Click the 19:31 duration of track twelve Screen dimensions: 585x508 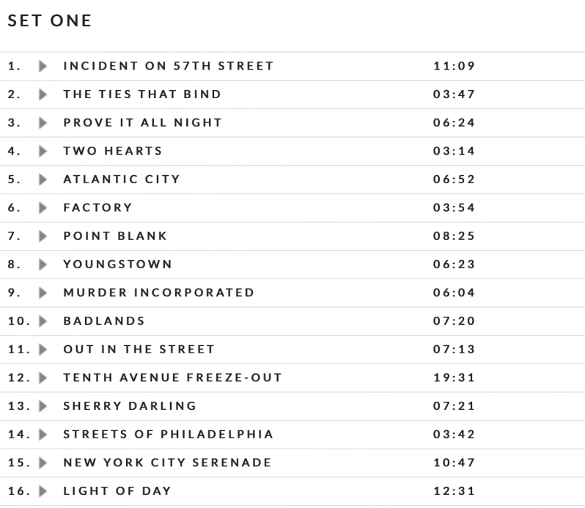tap(454, 378)
